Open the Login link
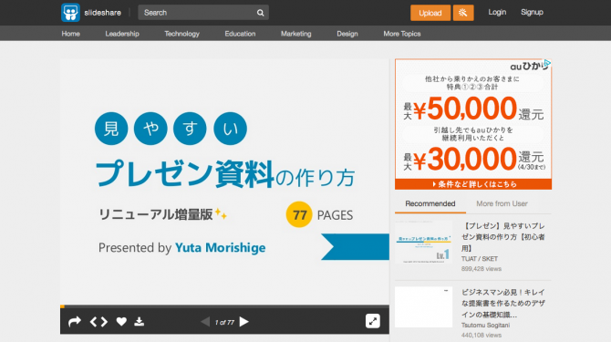Screen dimensions: 611x342 (497, 12)
